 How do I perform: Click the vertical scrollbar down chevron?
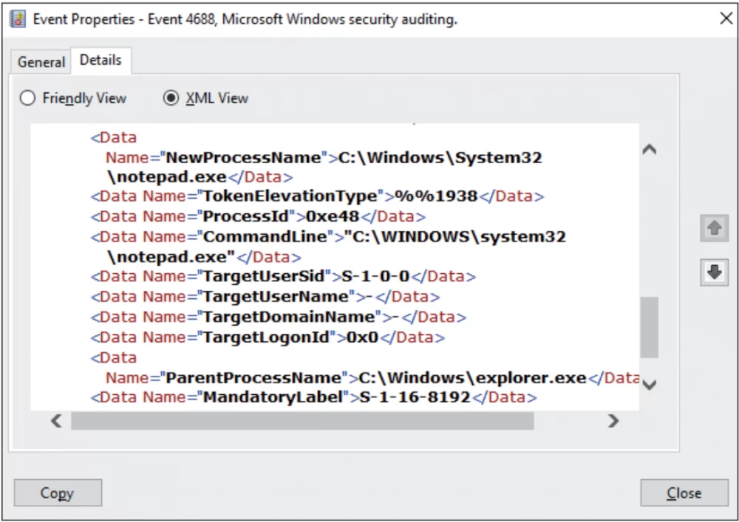pyautogui.click(x=650, y=385)
